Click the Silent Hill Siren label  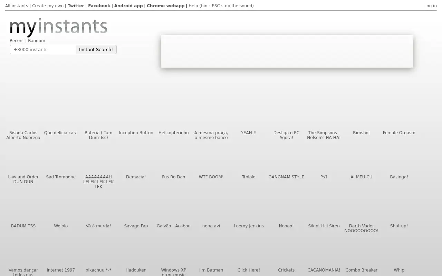[324, 226]
